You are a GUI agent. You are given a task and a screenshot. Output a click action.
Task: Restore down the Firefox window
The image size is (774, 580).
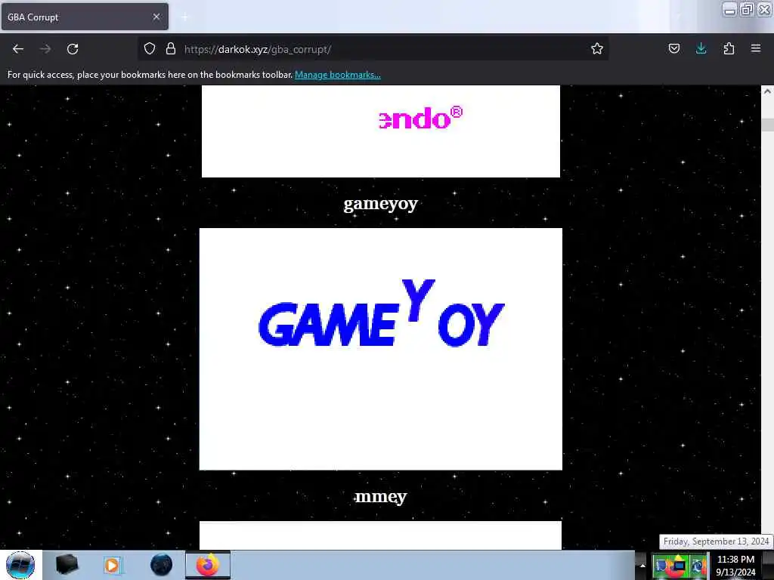747,9
